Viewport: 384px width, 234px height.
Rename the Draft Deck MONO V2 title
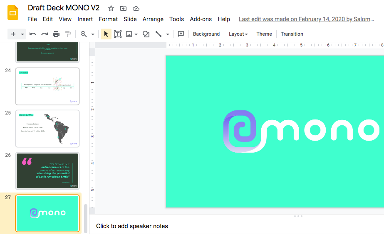click(64, 8)
